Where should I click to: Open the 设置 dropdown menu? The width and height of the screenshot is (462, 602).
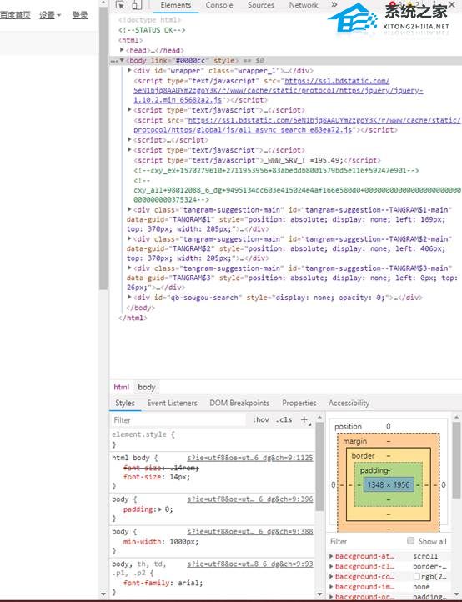tap(50, 15)
